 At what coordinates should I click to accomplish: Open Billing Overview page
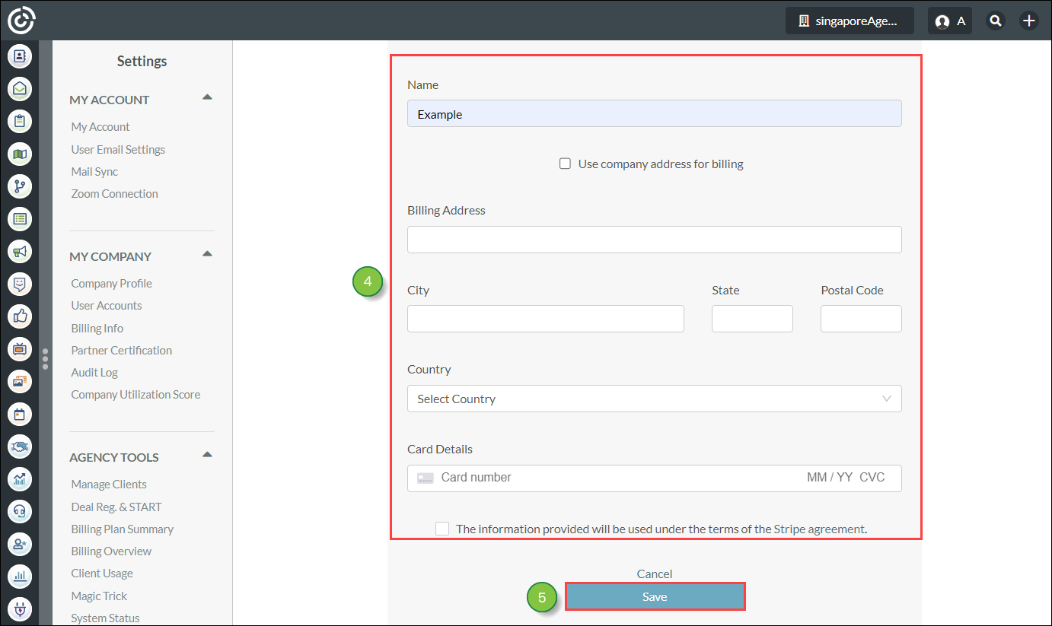(111, 551)
